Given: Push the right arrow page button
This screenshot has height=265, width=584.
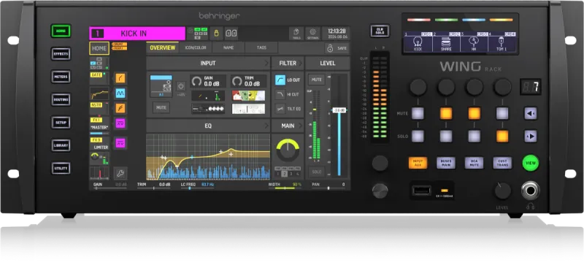Looking at the screenshot, I should [531, 137].
